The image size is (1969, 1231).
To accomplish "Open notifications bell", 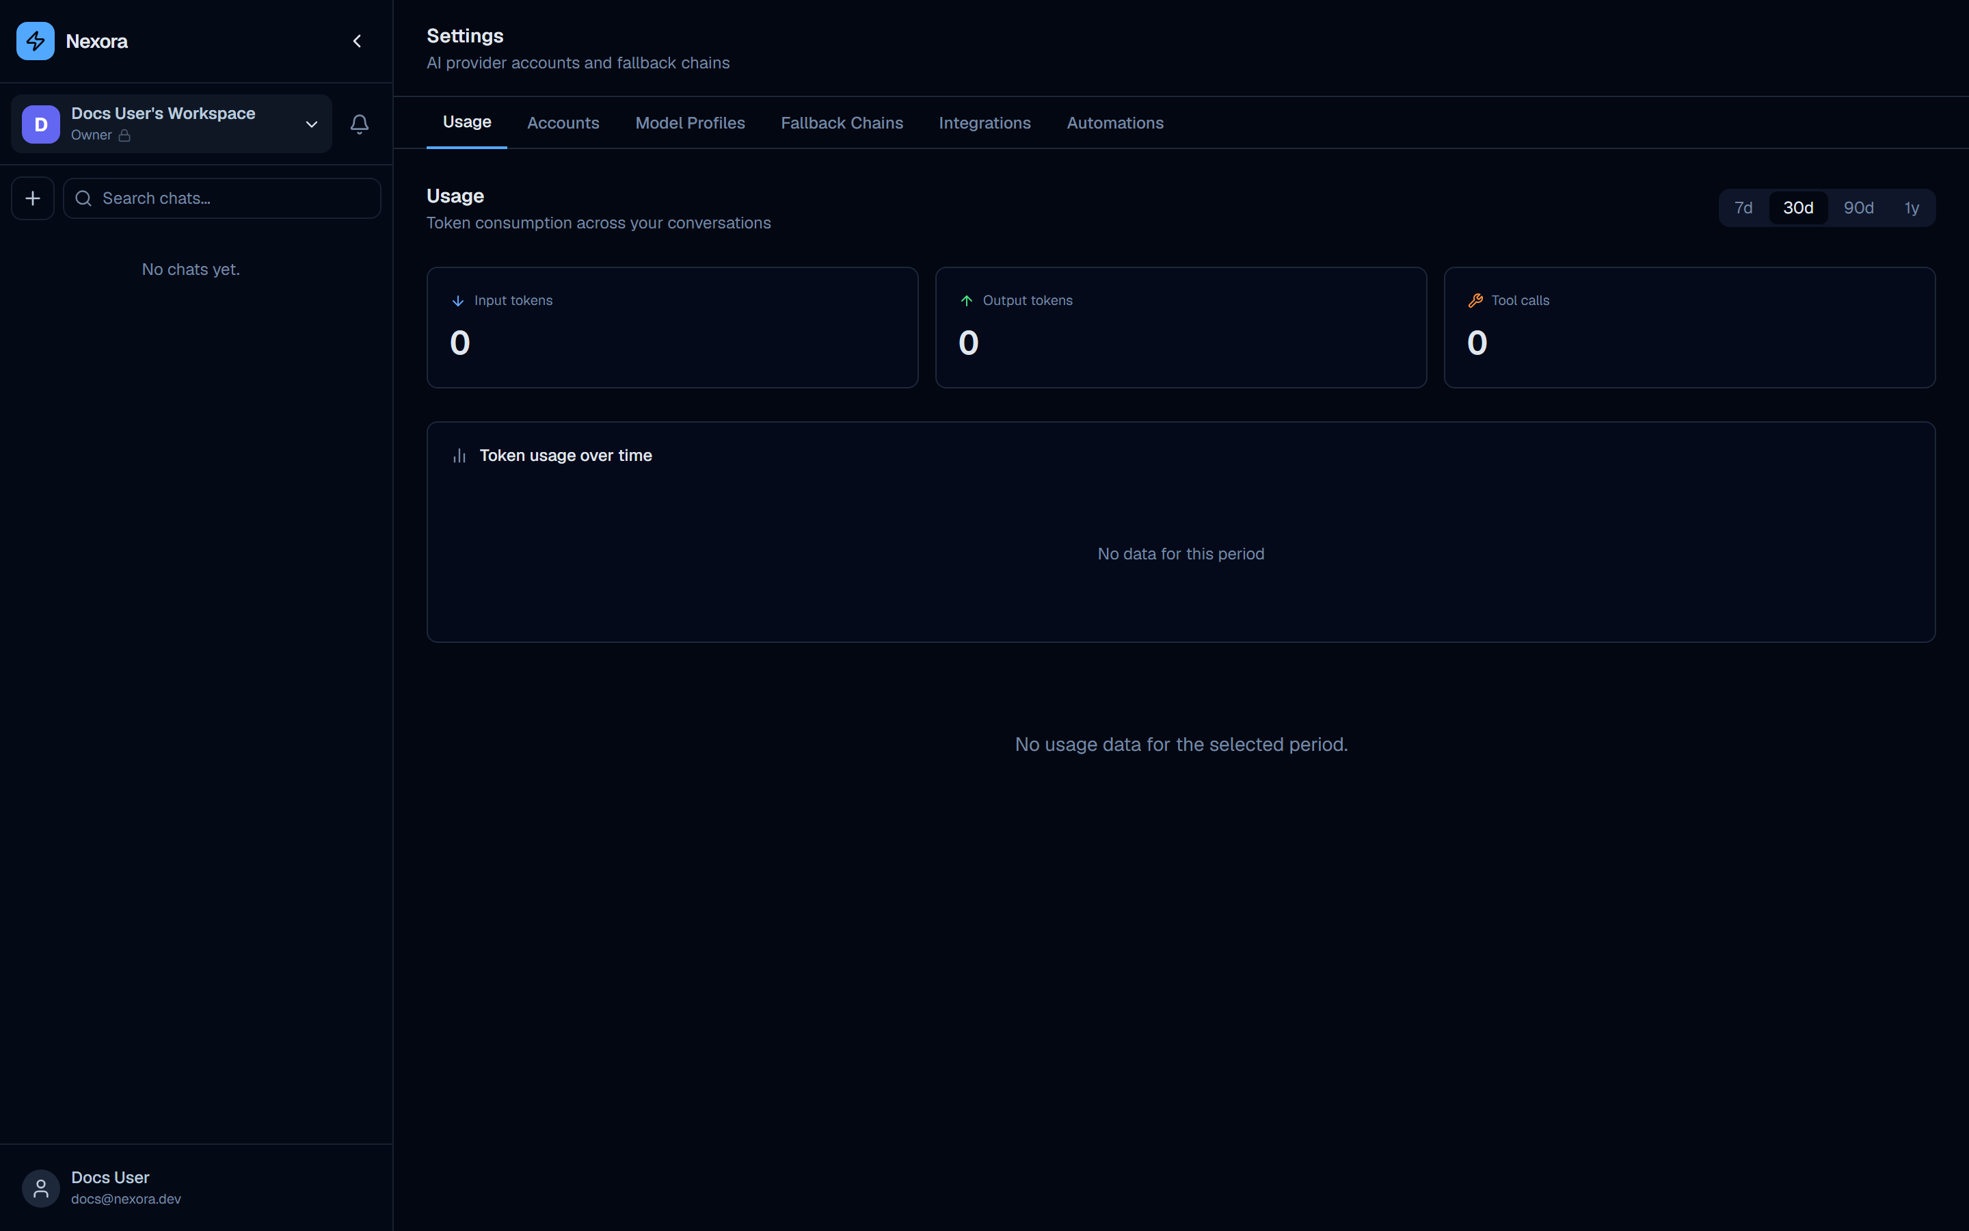I will [360, 124].
